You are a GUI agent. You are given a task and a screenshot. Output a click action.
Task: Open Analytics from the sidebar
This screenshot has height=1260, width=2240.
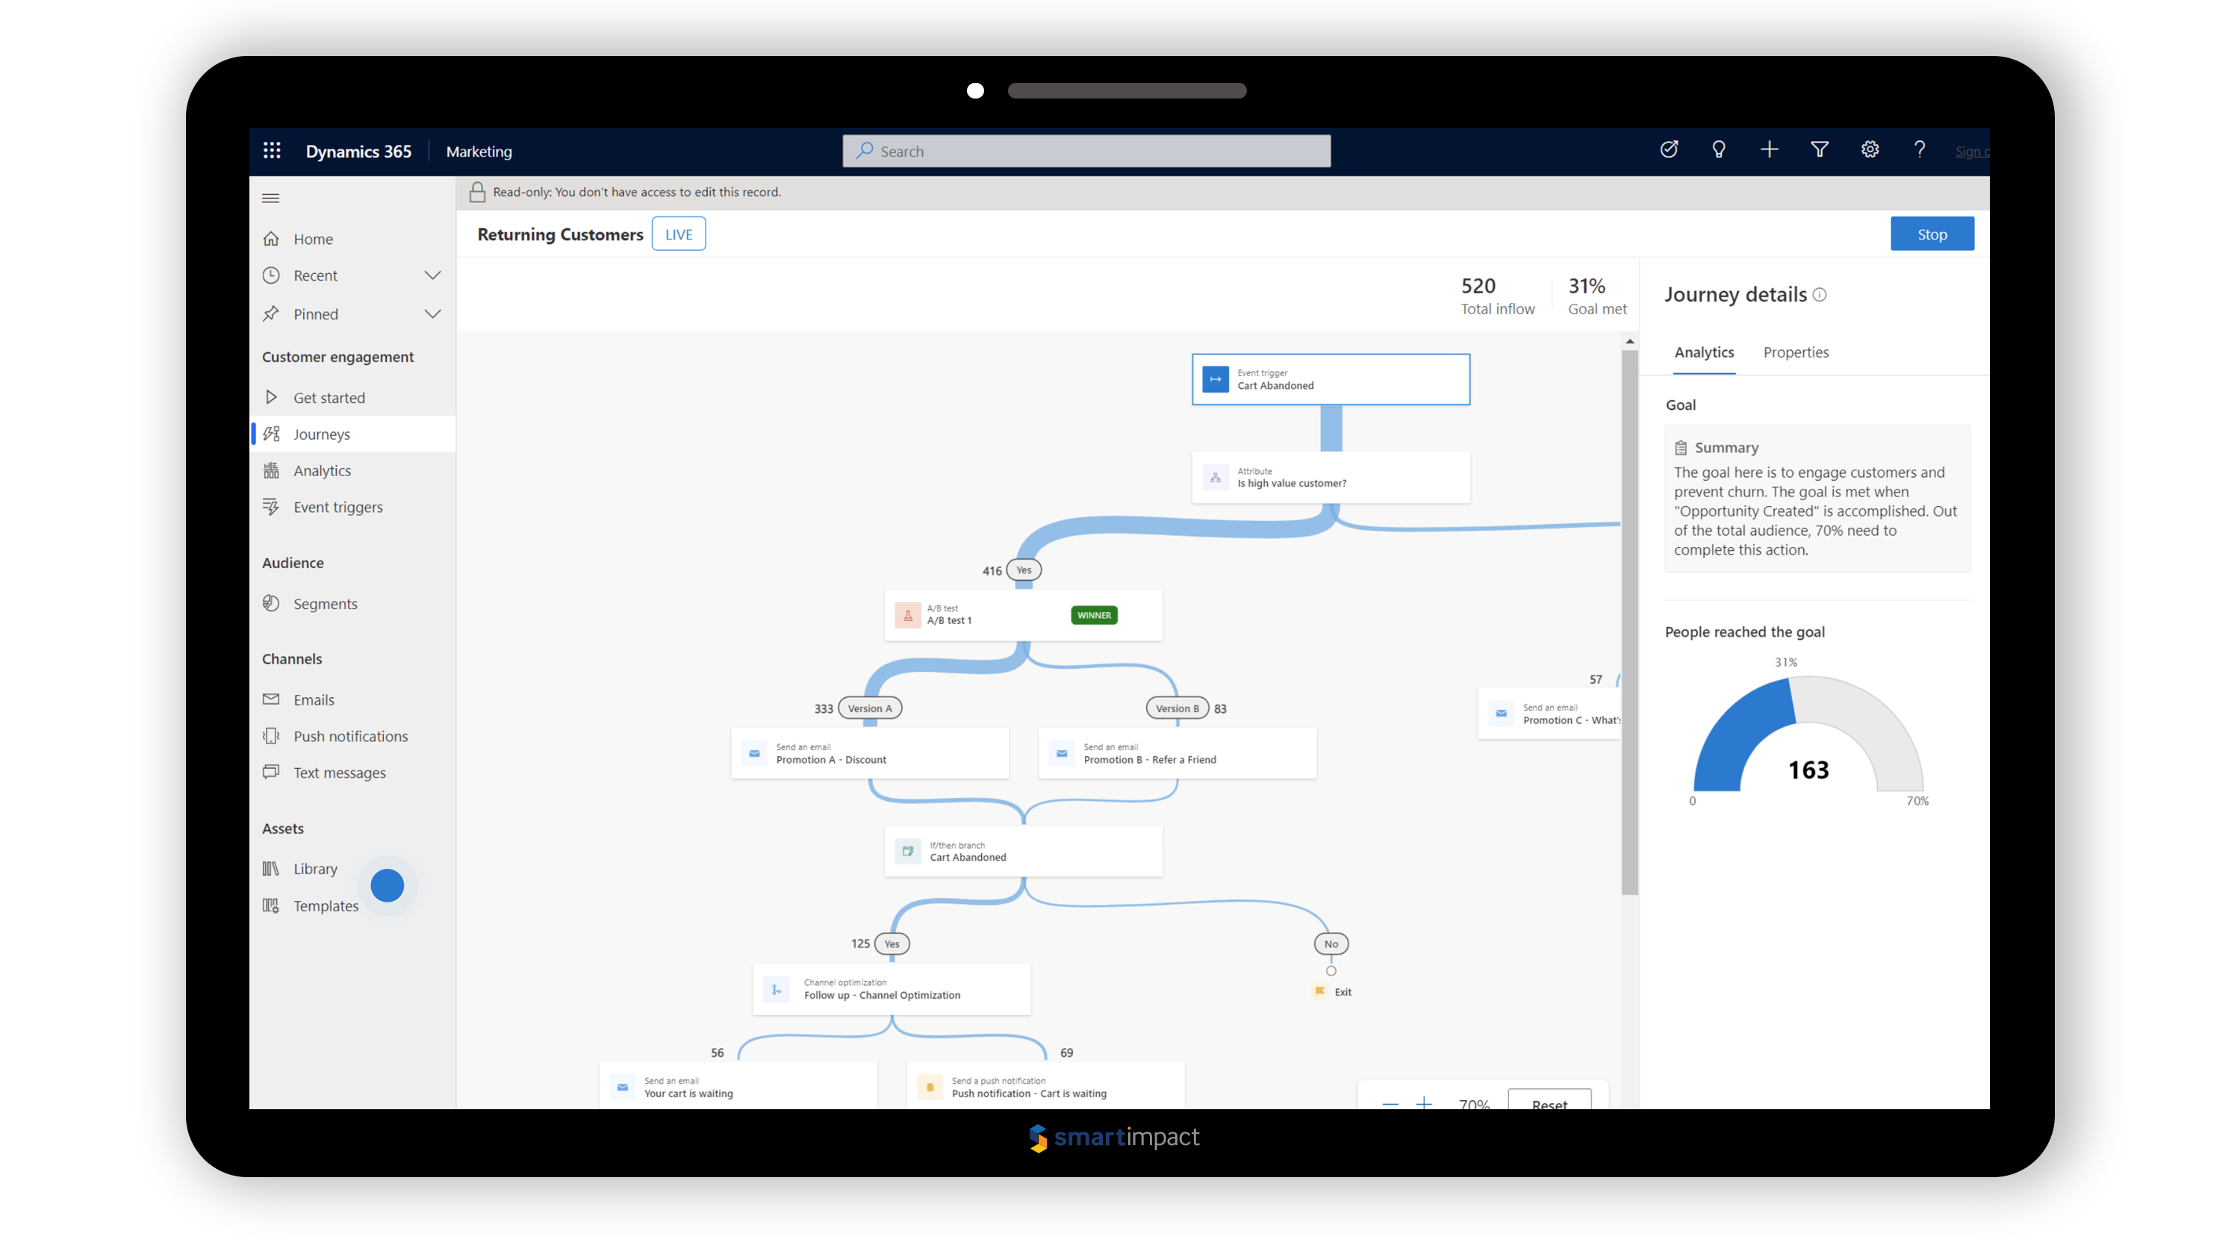[320, 470]
